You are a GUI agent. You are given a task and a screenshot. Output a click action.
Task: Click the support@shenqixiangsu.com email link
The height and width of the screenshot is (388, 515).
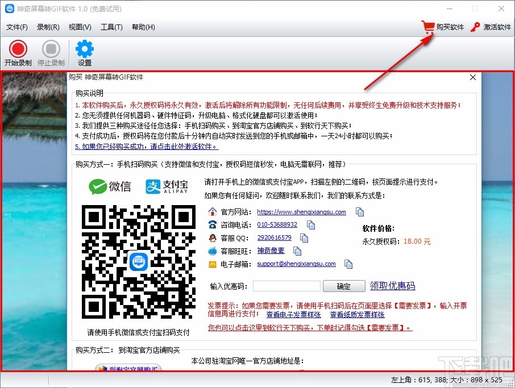(296, 264)
